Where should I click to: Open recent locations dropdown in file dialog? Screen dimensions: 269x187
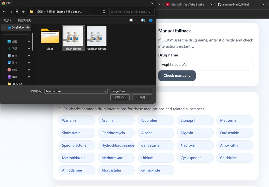(17, 12)
